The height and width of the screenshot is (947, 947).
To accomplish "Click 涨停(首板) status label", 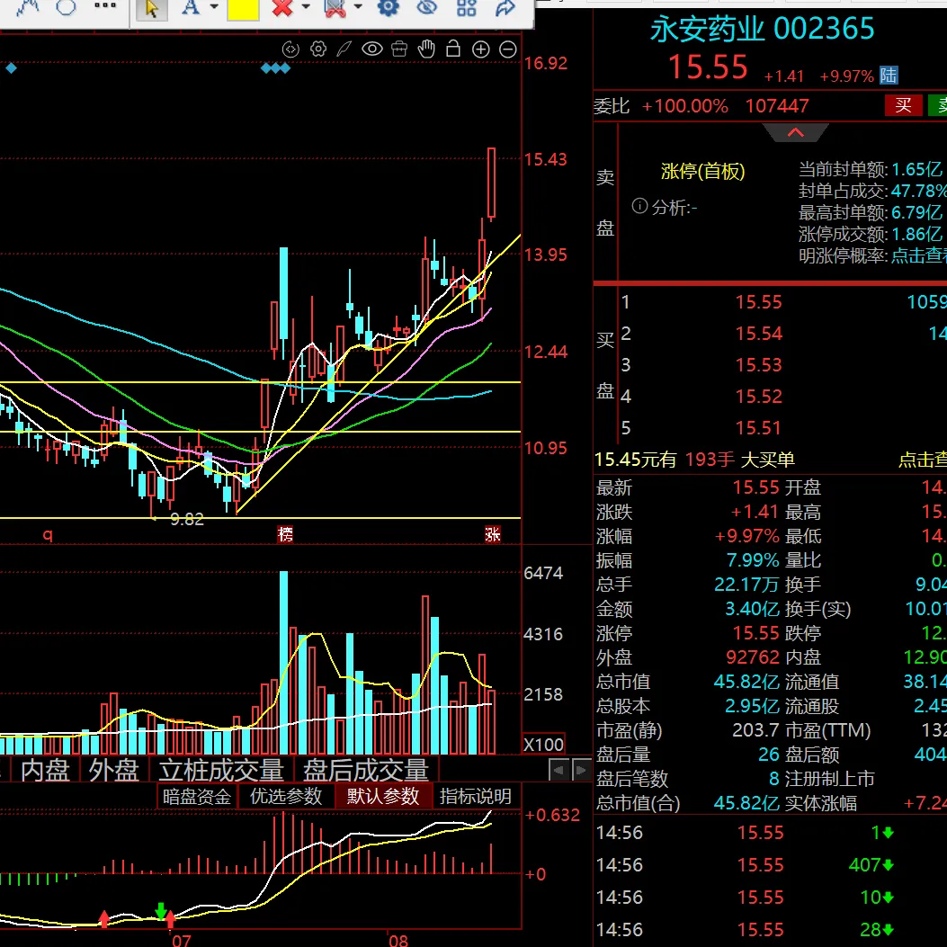I will point(703,172).
